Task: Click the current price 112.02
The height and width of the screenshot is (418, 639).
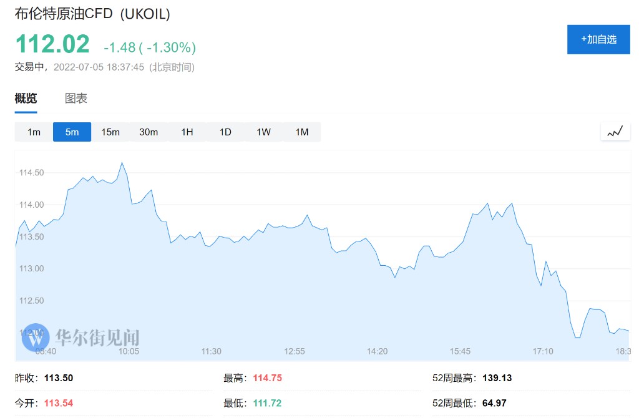Action: point(52,44)
